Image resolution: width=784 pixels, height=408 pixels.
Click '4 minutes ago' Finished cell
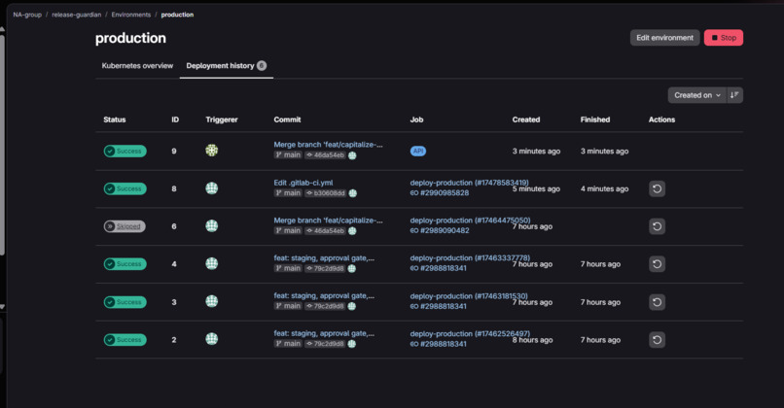(604, 188)
